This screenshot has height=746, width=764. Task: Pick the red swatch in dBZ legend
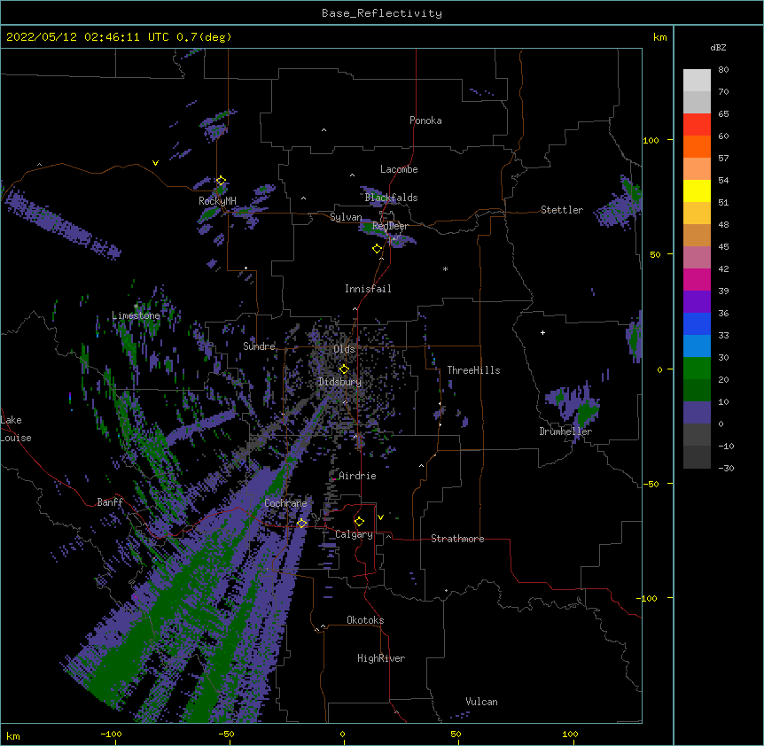click(x=697, y=124)
